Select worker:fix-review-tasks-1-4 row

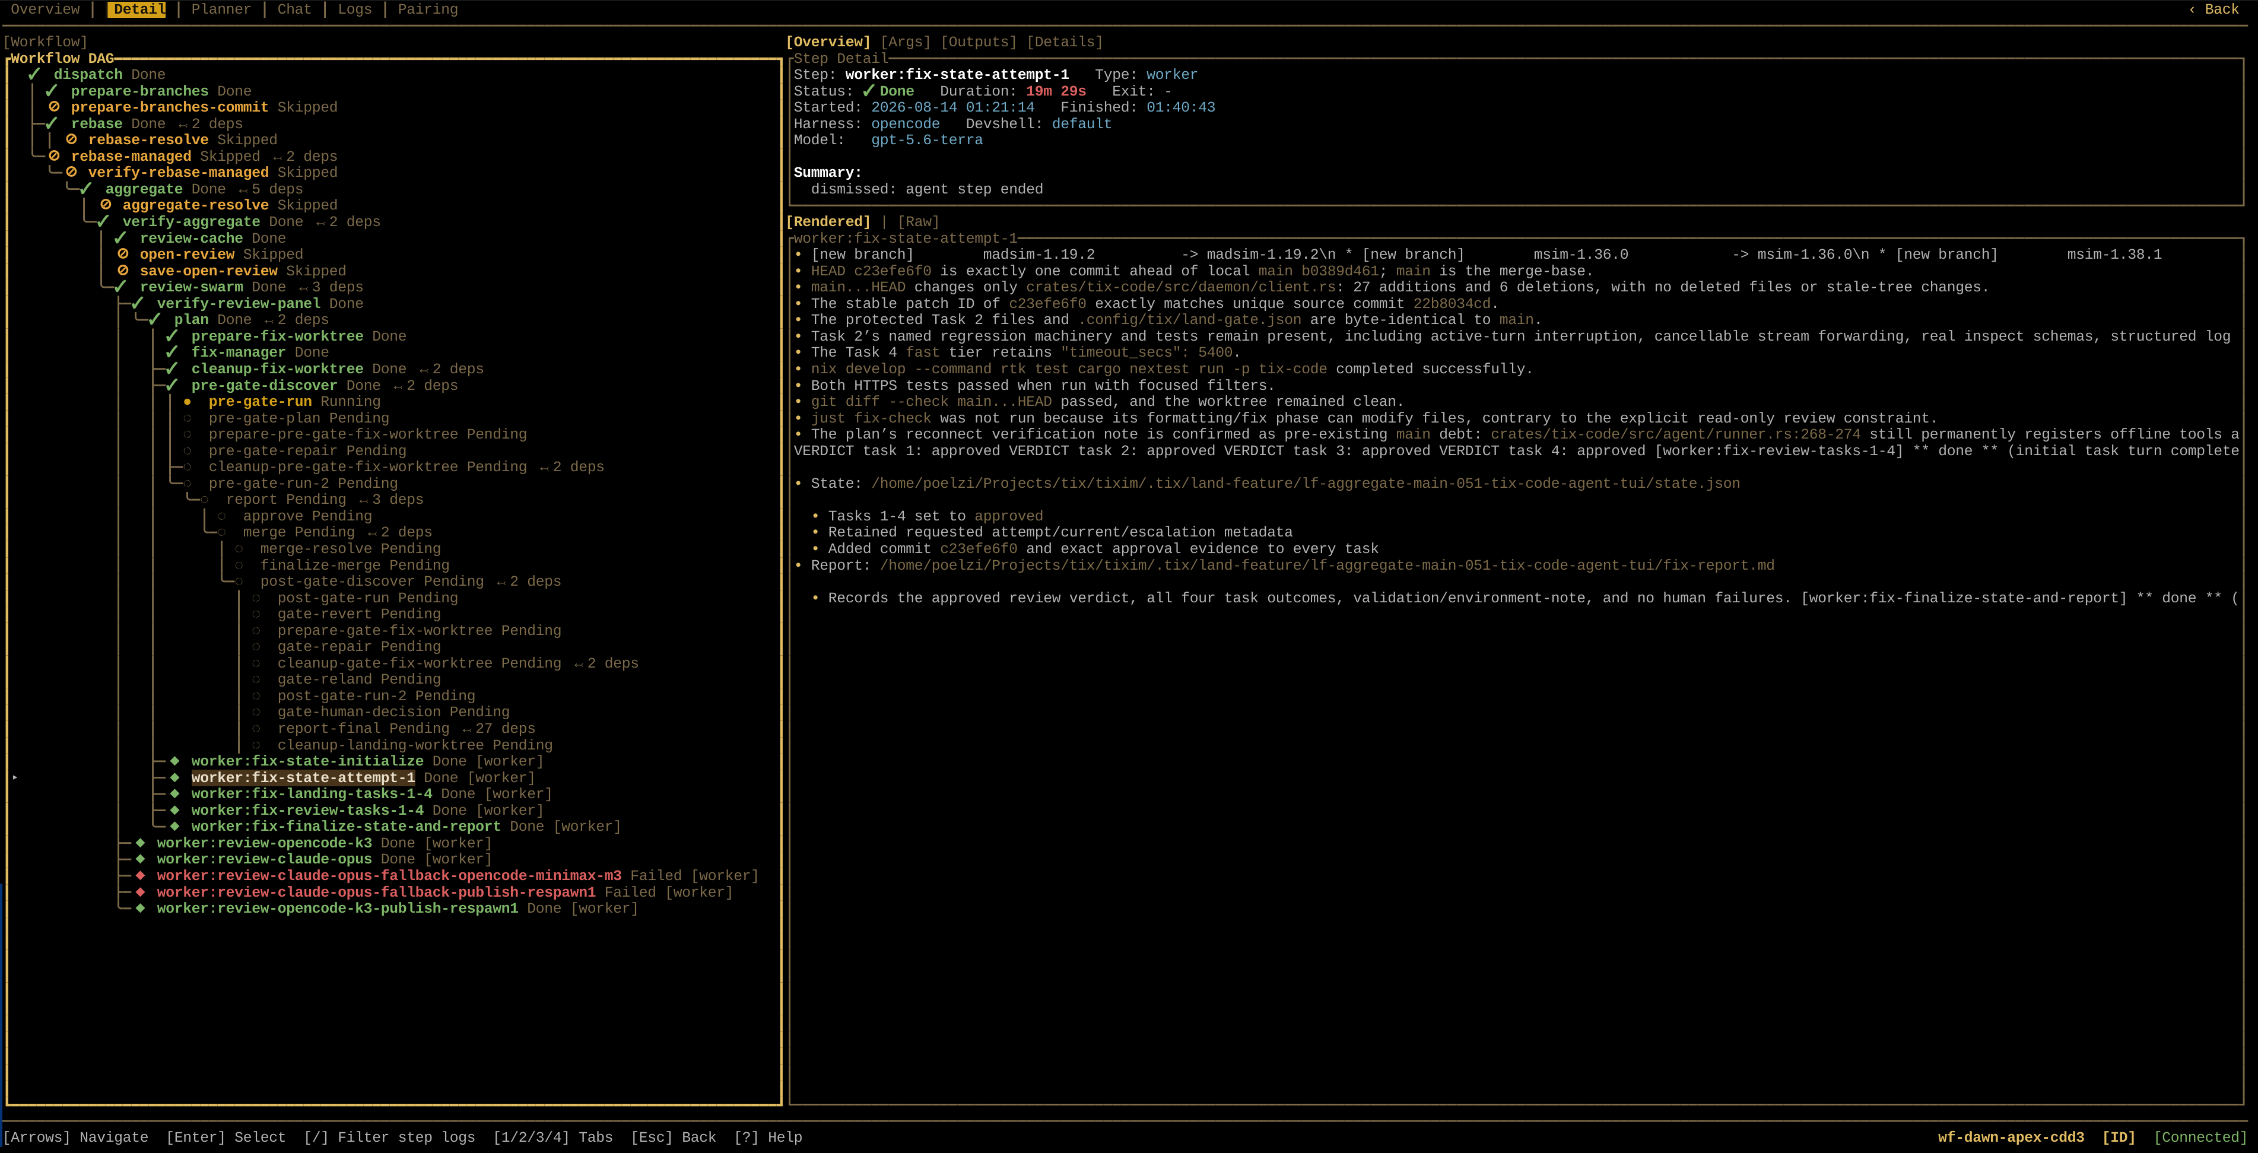pos(307,810)
